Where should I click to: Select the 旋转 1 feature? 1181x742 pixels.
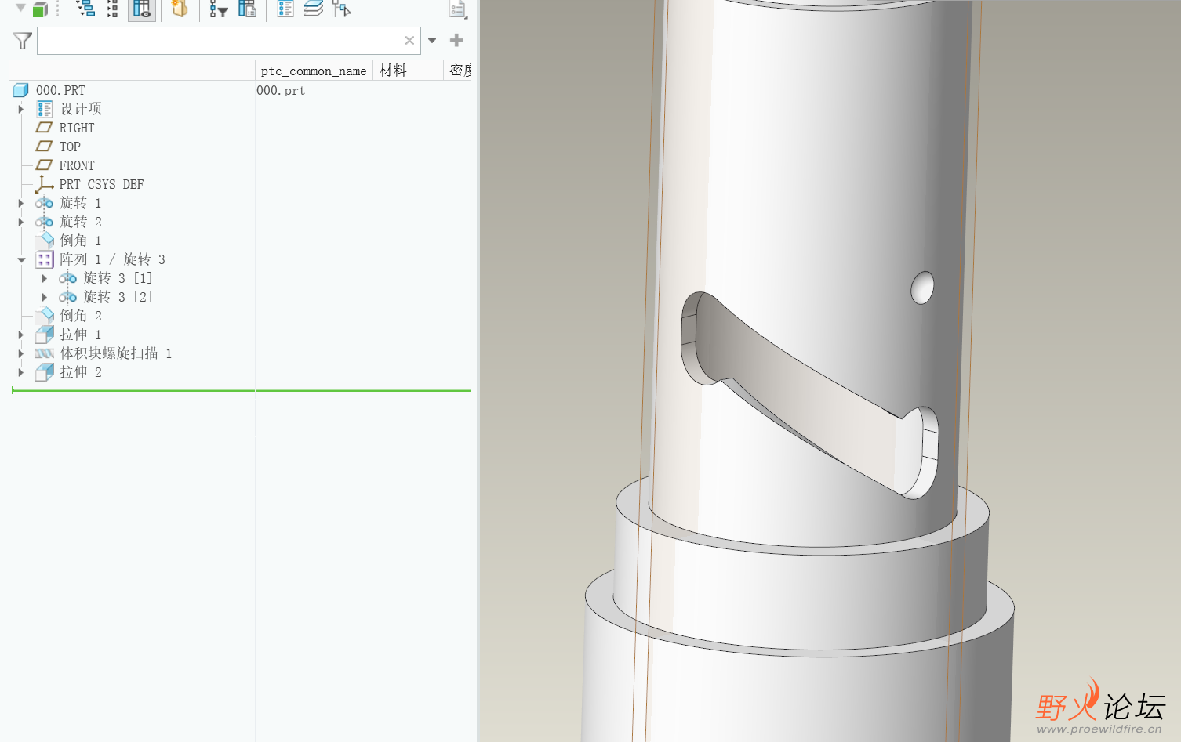point(81,203)
